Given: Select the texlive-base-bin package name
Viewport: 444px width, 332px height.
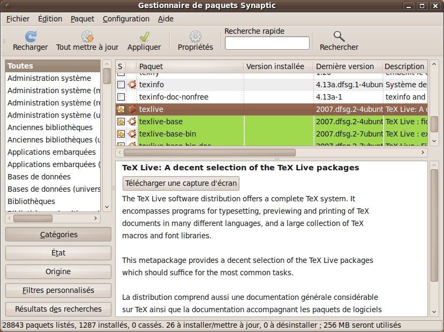Looking at the screenshot, I should (x=168, y=134).
